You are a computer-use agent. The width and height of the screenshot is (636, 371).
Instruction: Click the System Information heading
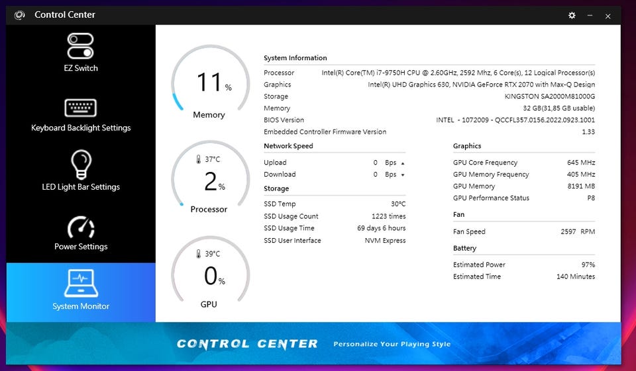(295, 58)
